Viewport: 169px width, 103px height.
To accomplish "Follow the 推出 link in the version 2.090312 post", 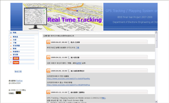I will coord(104,98).
